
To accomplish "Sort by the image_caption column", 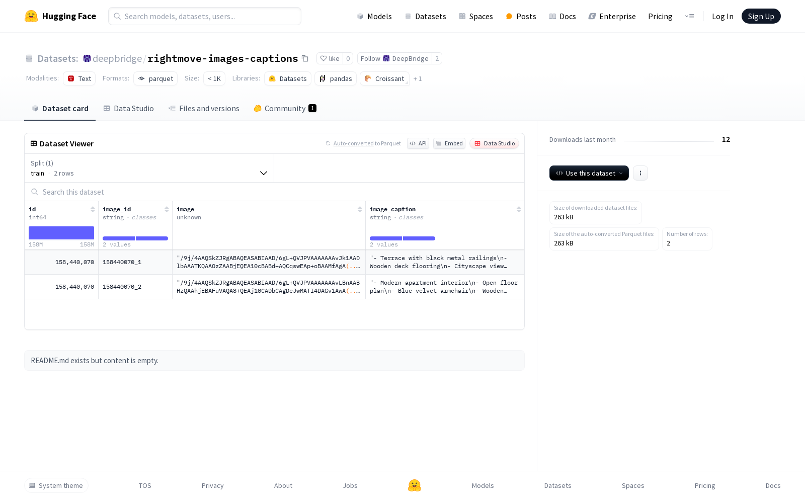I will (x=519, y=209).
